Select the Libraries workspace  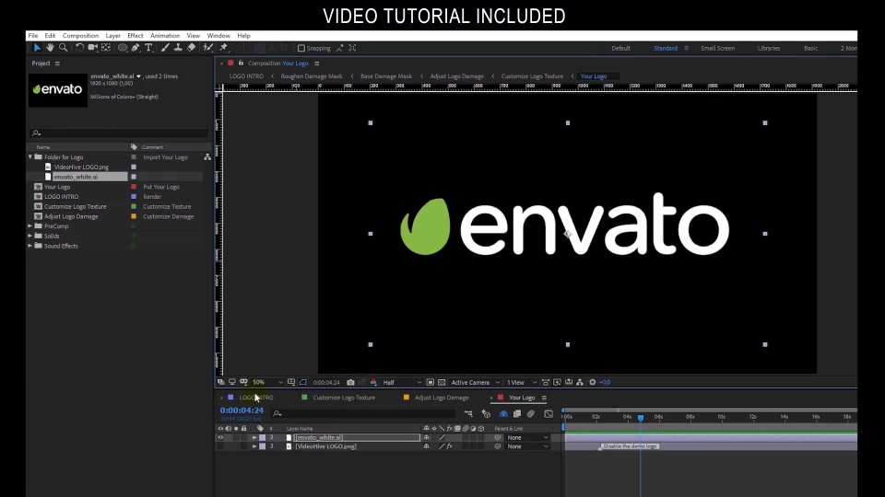(769, 48)
